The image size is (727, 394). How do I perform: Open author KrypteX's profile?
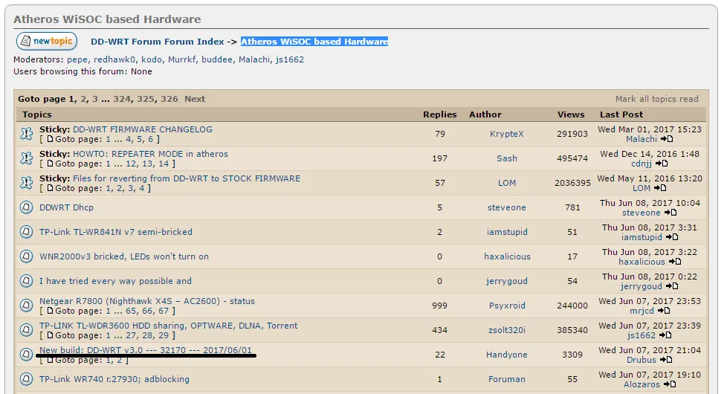(x=507, y=134)
